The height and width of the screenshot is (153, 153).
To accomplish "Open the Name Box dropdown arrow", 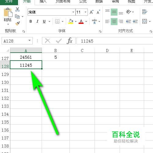I will (29, 41).
